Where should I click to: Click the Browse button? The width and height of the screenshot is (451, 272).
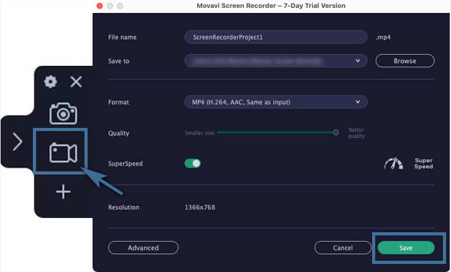click(x=405, y=61)
